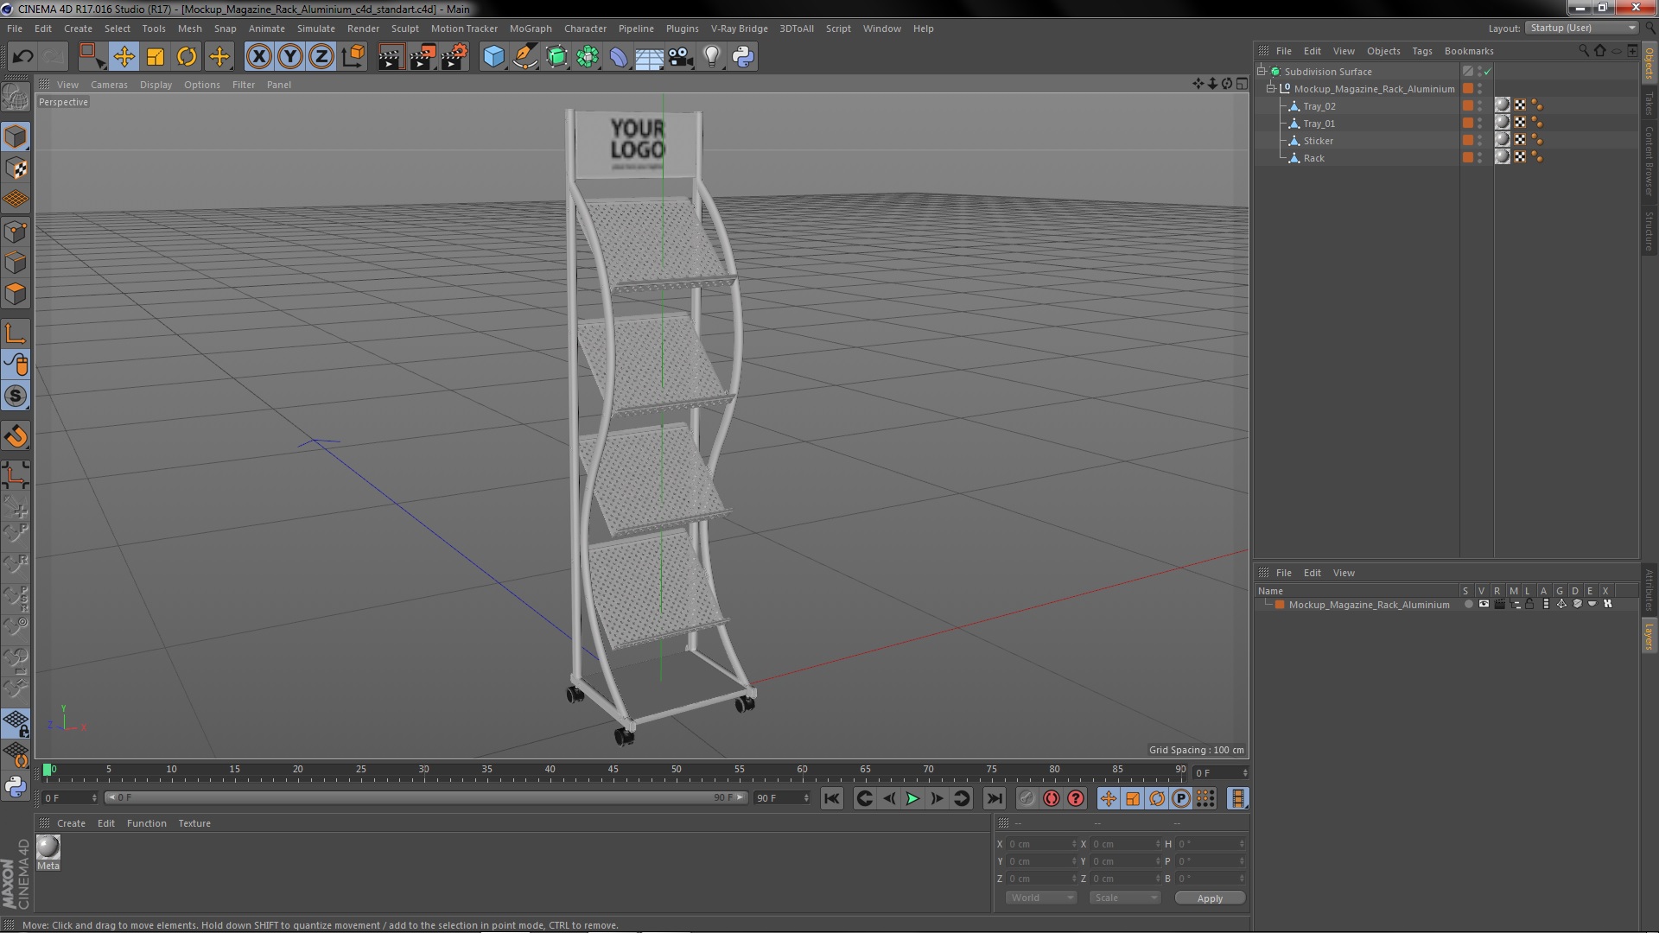
Task: Go to end of animation
Action: (995, 799)
